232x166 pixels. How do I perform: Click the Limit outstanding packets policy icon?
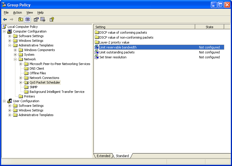click(x=97, y=52)
